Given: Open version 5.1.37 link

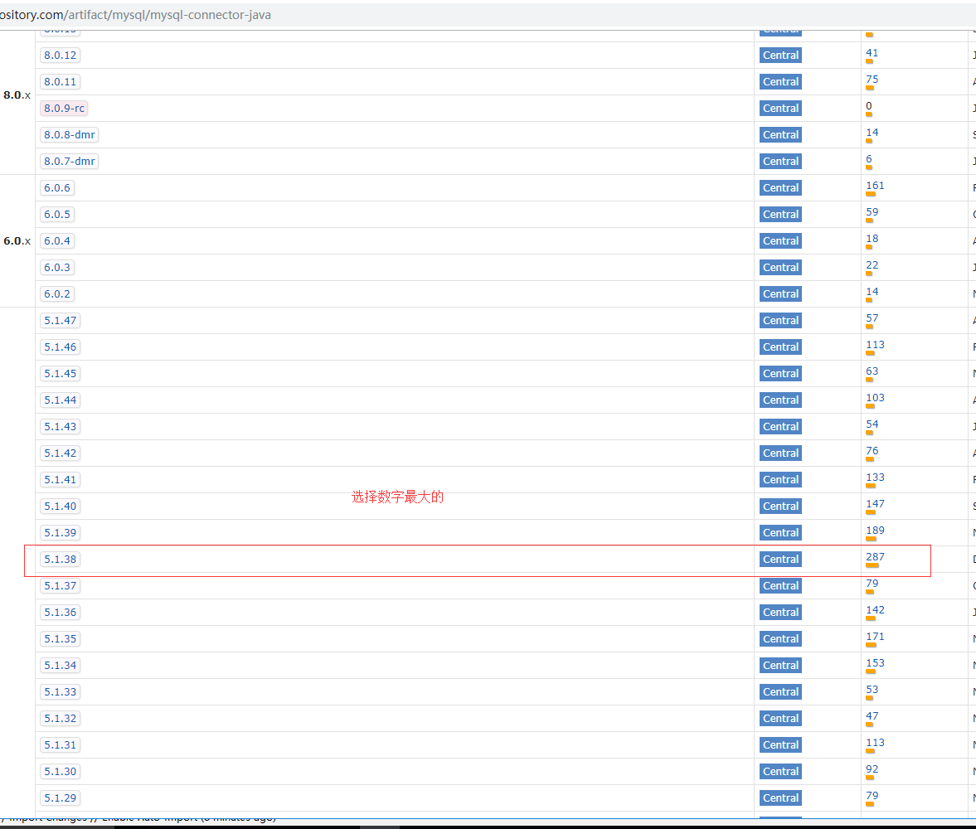Looking at the screenshot, I should pos(61,586).
